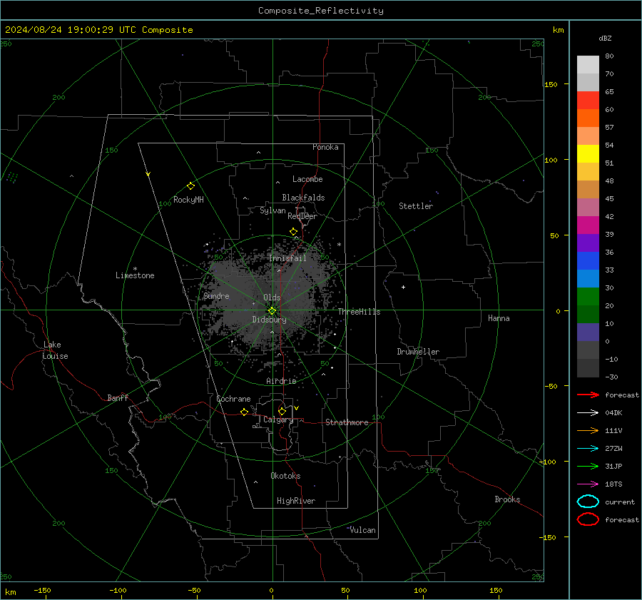
Task: Click the Composite_Reflectivity title
Action: [x=321, y=11]
